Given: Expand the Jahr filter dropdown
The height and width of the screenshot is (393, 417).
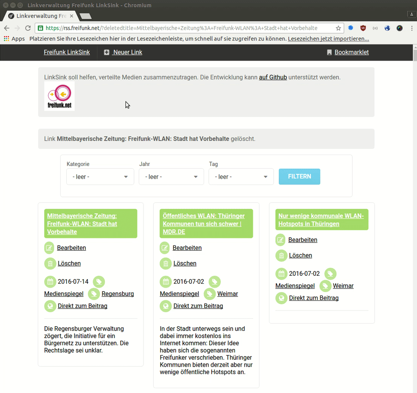Looking at the screenshot, I should tap(171, 177).
